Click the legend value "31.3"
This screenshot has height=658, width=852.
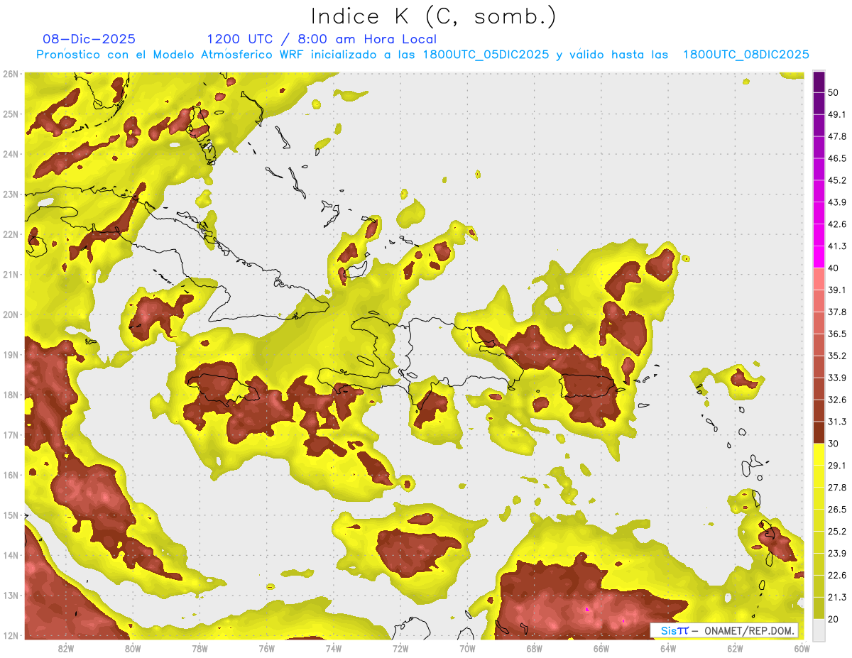(x=836, y=422)
